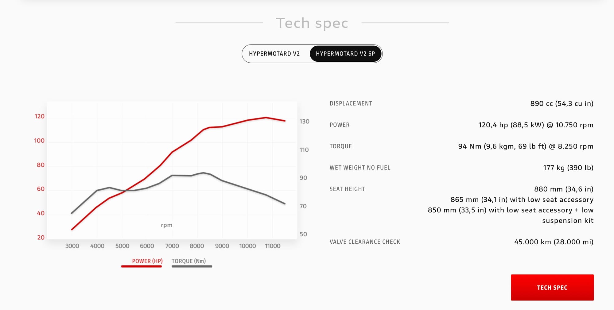614x310 pixels.
Task: Click the red power legend color bar
Action: click(x=142, y=266)
